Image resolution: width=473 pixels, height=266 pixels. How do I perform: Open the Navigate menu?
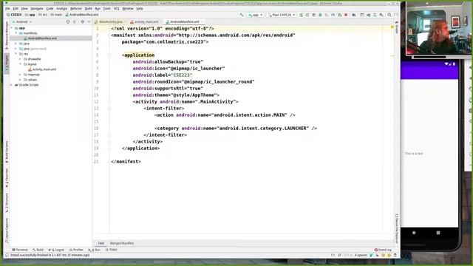[37, 9]
